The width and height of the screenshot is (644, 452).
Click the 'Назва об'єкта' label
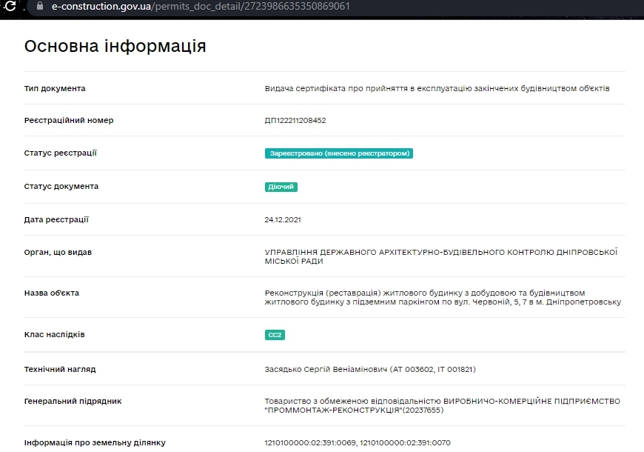coord(52,293)
